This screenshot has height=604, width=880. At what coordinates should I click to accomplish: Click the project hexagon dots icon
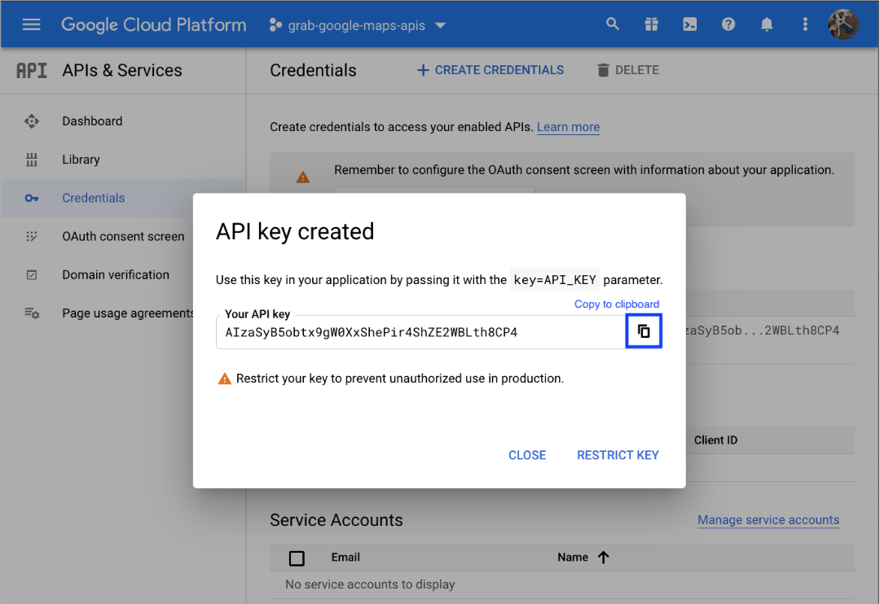coord(275,25)
